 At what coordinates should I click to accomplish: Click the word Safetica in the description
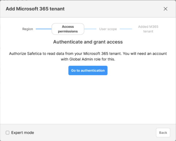(34, 53)
